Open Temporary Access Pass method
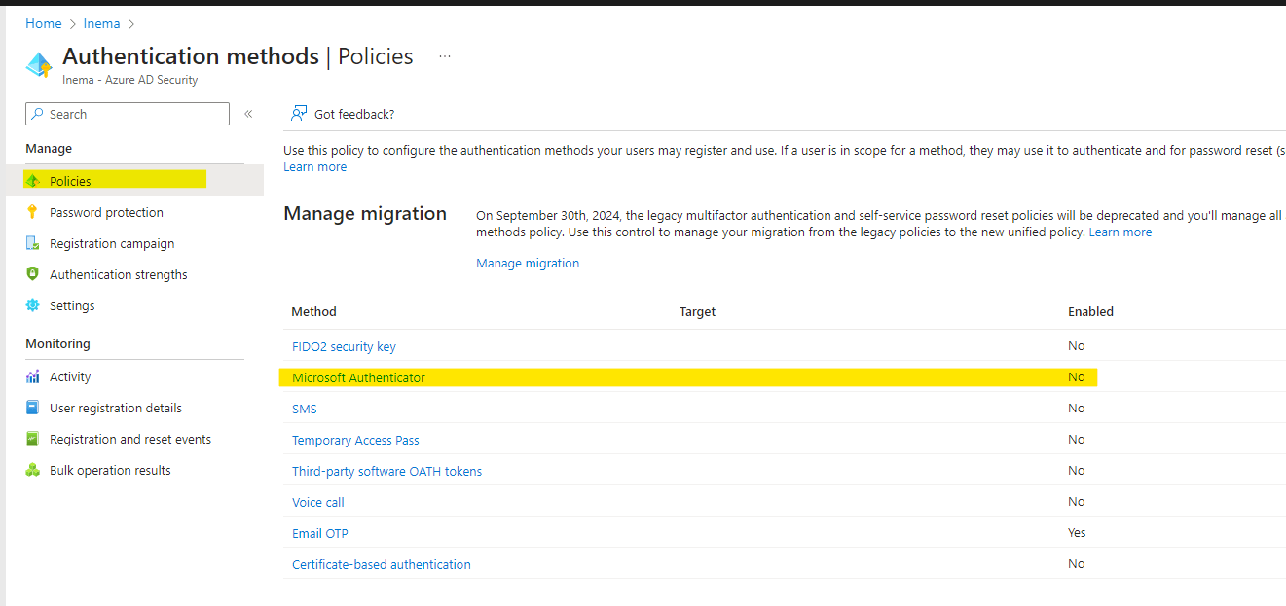The image size is (1286, 606). tap(355, 440)
